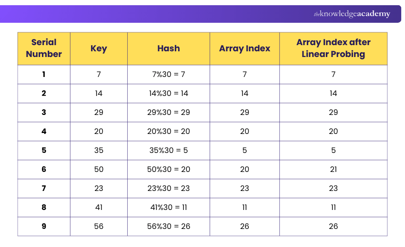Viewport: 405px width, 247px height.
Task: Select Key column cell with value 7
Action: click(x=99, y=75)
